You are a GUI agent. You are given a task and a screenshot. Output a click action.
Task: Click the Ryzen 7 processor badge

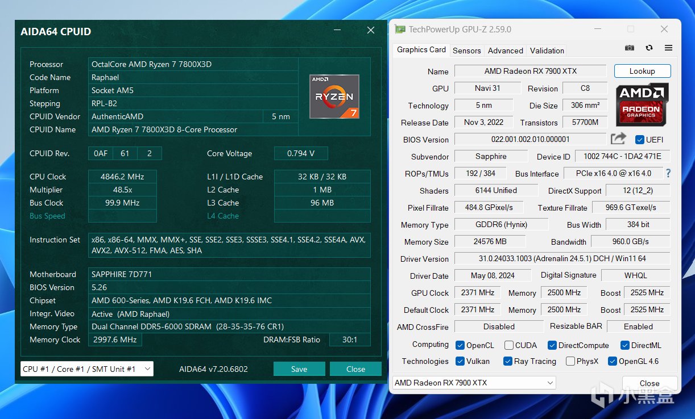click(x=334, y=97)
